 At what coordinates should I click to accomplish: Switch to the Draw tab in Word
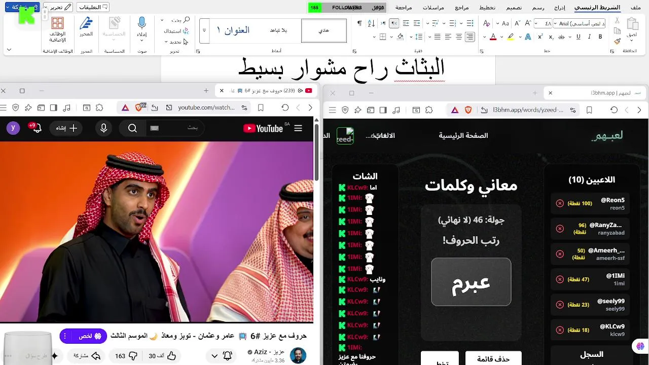pos(538,8)
